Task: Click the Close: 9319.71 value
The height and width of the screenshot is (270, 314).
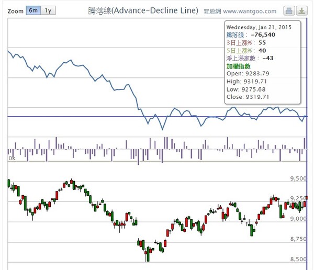Action: [249, 97]
